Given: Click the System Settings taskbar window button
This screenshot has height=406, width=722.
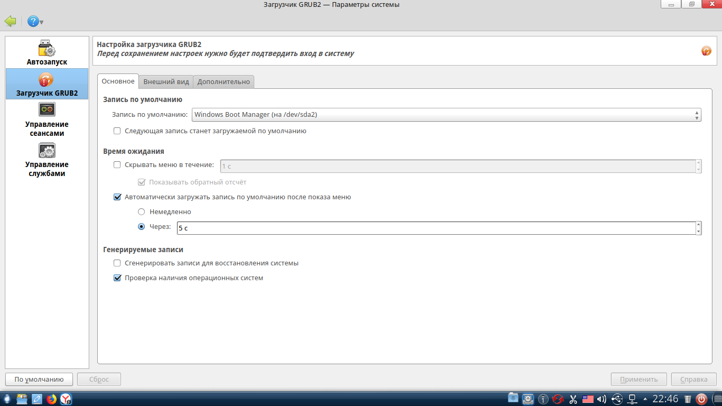Looking at the screenshot, I should (528, 399).
